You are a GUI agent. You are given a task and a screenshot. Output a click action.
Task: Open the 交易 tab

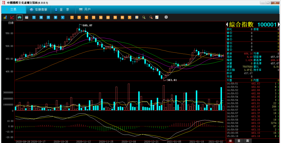(14, 10)
